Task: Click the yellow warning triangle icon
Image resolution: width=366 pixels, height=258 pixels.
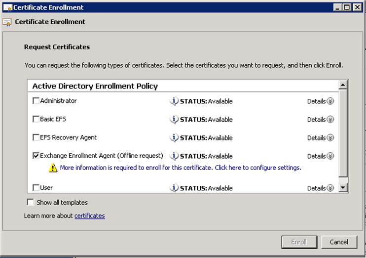Action: point(53,168)
